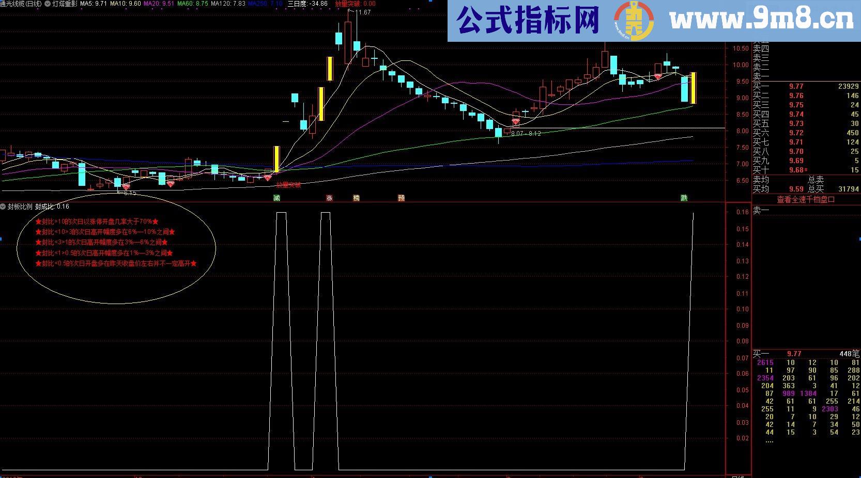Click the MA5 moving average label
The width and height of the screenshot is (861, 478).
point(94,4)
